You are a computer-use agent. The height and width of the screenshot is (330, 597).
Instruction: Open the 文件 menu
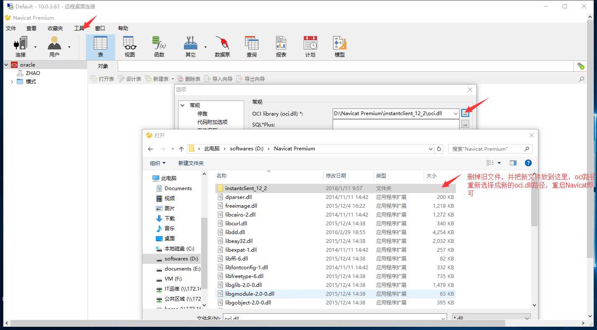pos(11,28)
